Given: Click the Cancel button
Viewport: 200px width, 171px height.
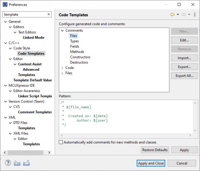Looking at the screenshot, I should [x=182, y=163].
